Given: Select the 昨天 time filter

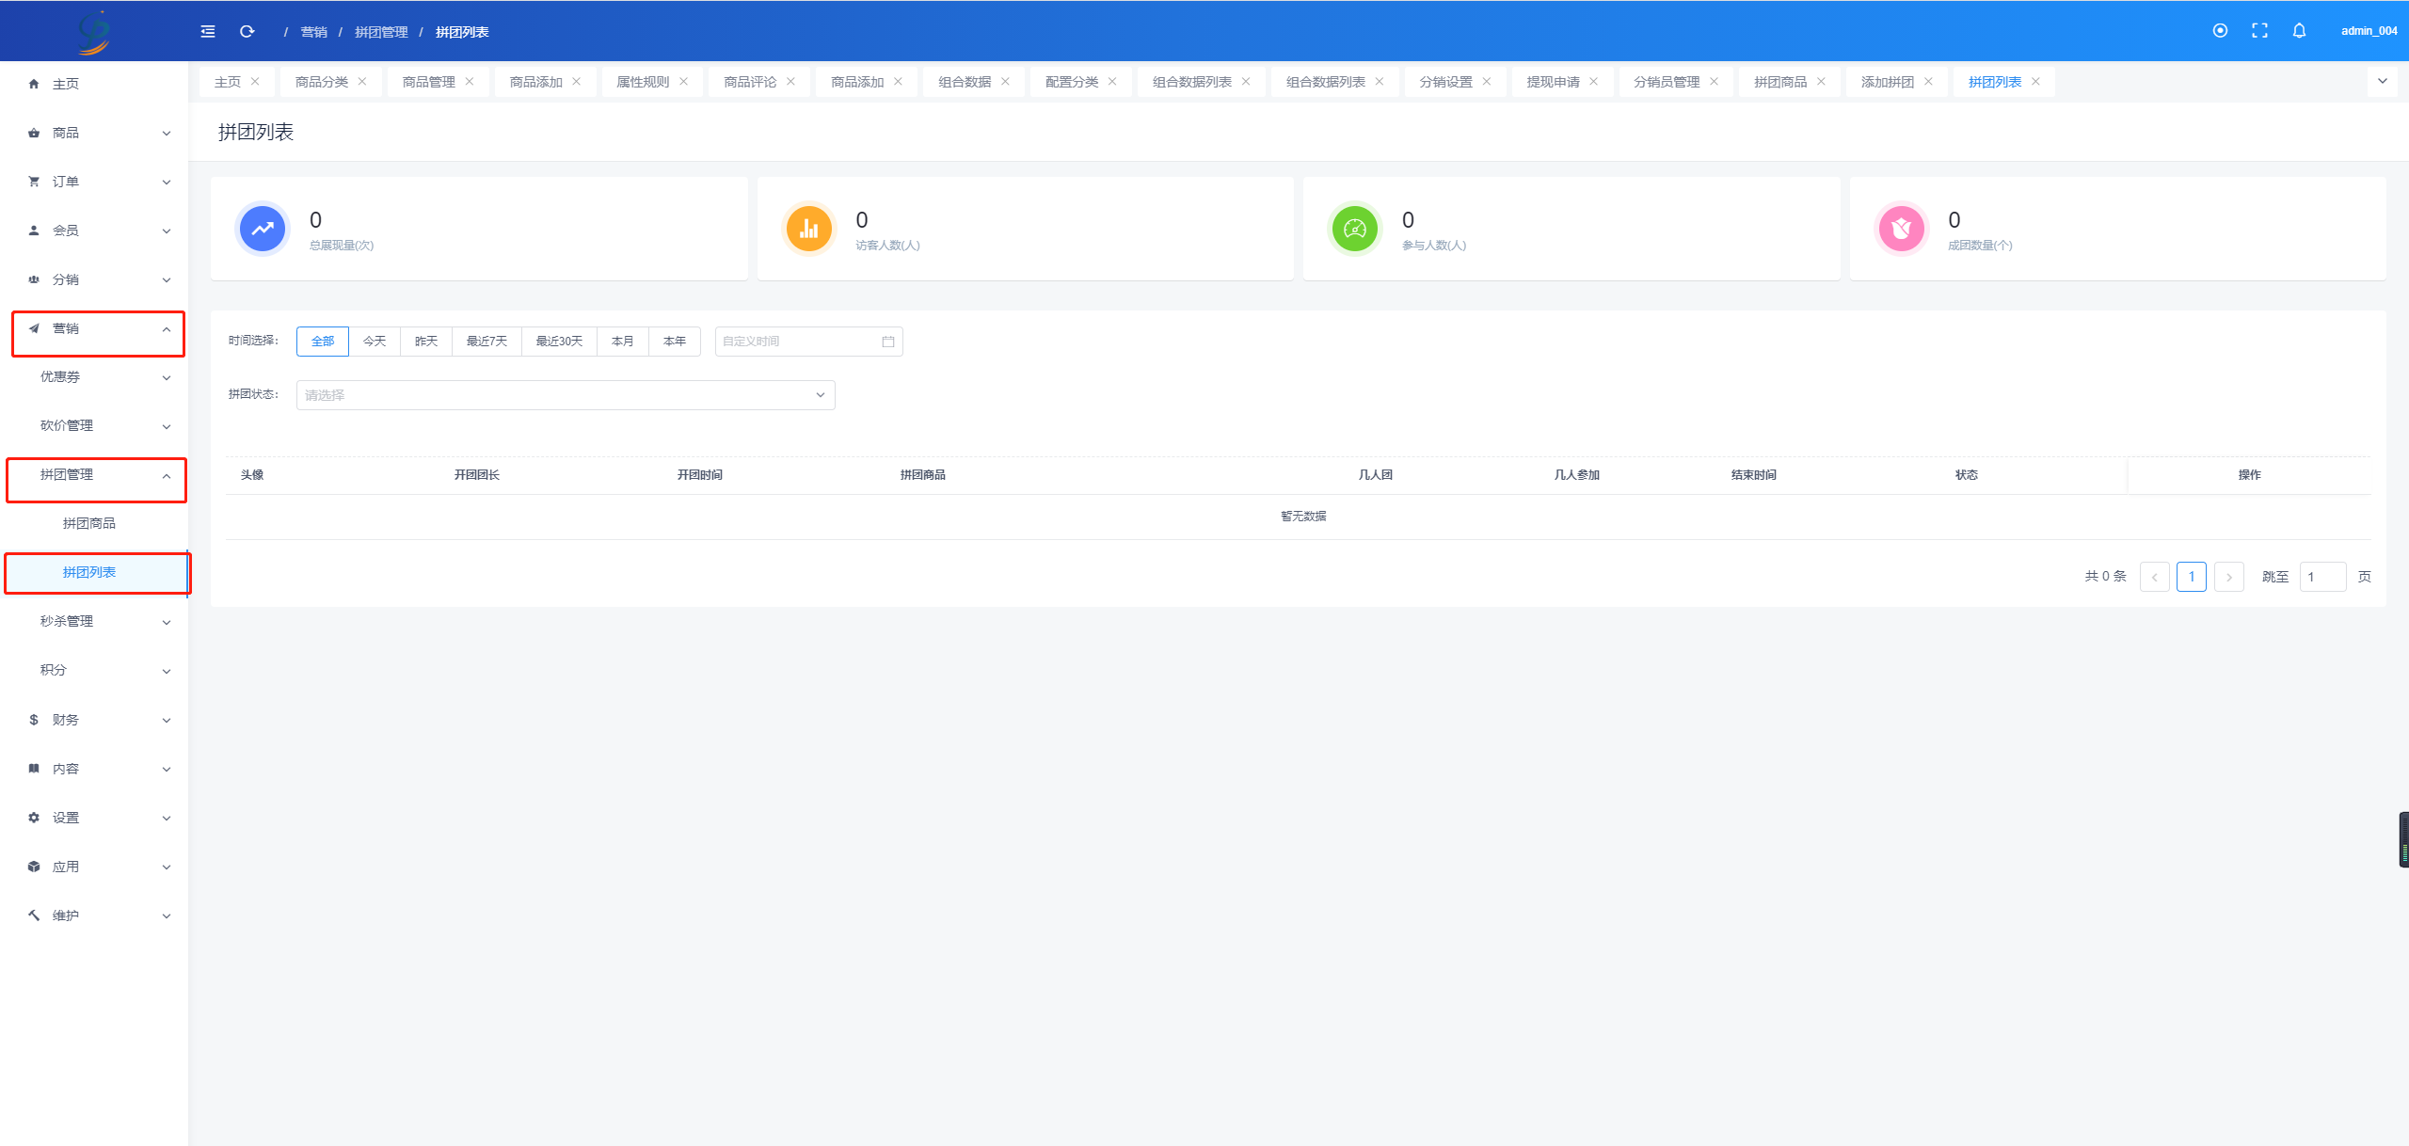Looking at the screenshot, I should click(x=426, y=342).
